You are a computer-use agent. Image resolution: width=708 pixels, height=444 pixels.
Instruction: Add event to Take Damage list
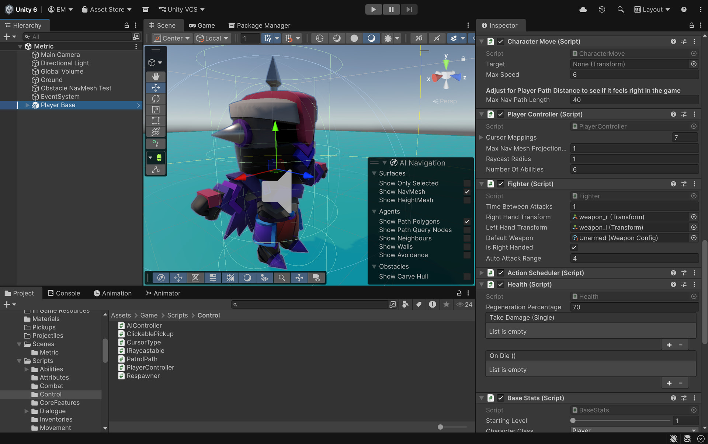(x=669, y=345)
